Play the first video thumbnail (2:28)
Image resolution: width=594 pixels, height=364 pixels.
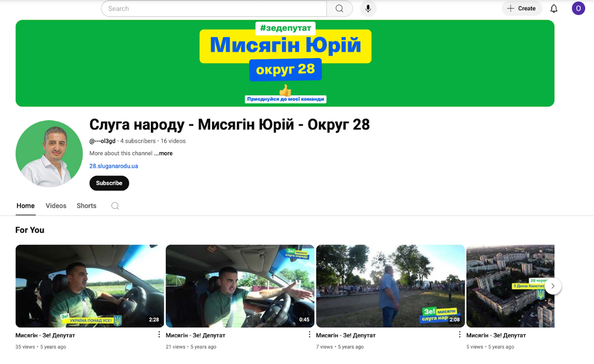pos(90,286)
